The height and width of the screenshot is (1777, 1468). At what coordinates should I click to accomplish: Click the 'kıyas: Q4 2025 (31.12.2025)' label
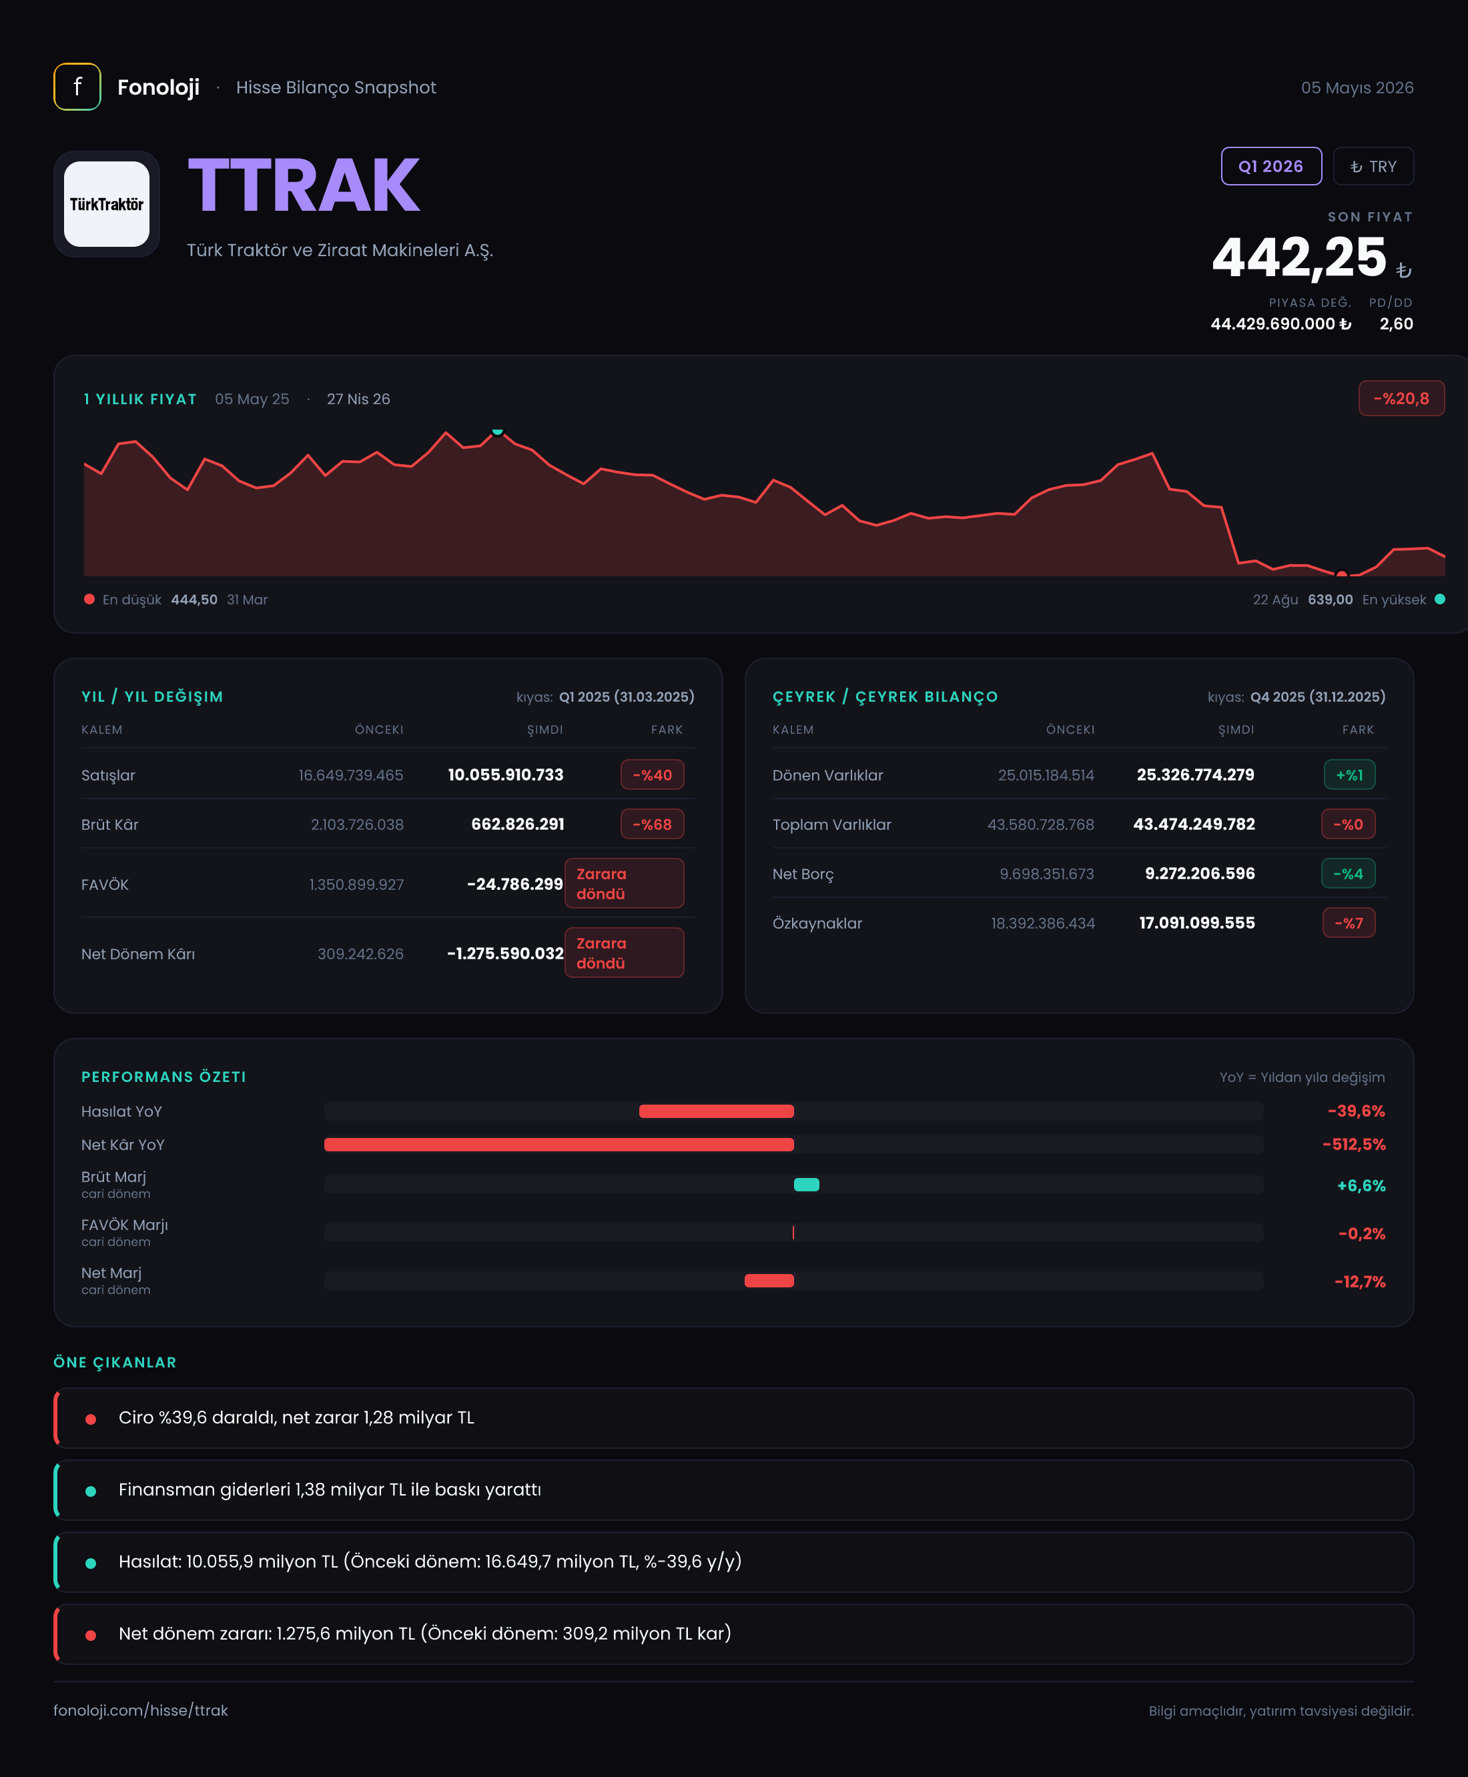tap(1297, 696)
